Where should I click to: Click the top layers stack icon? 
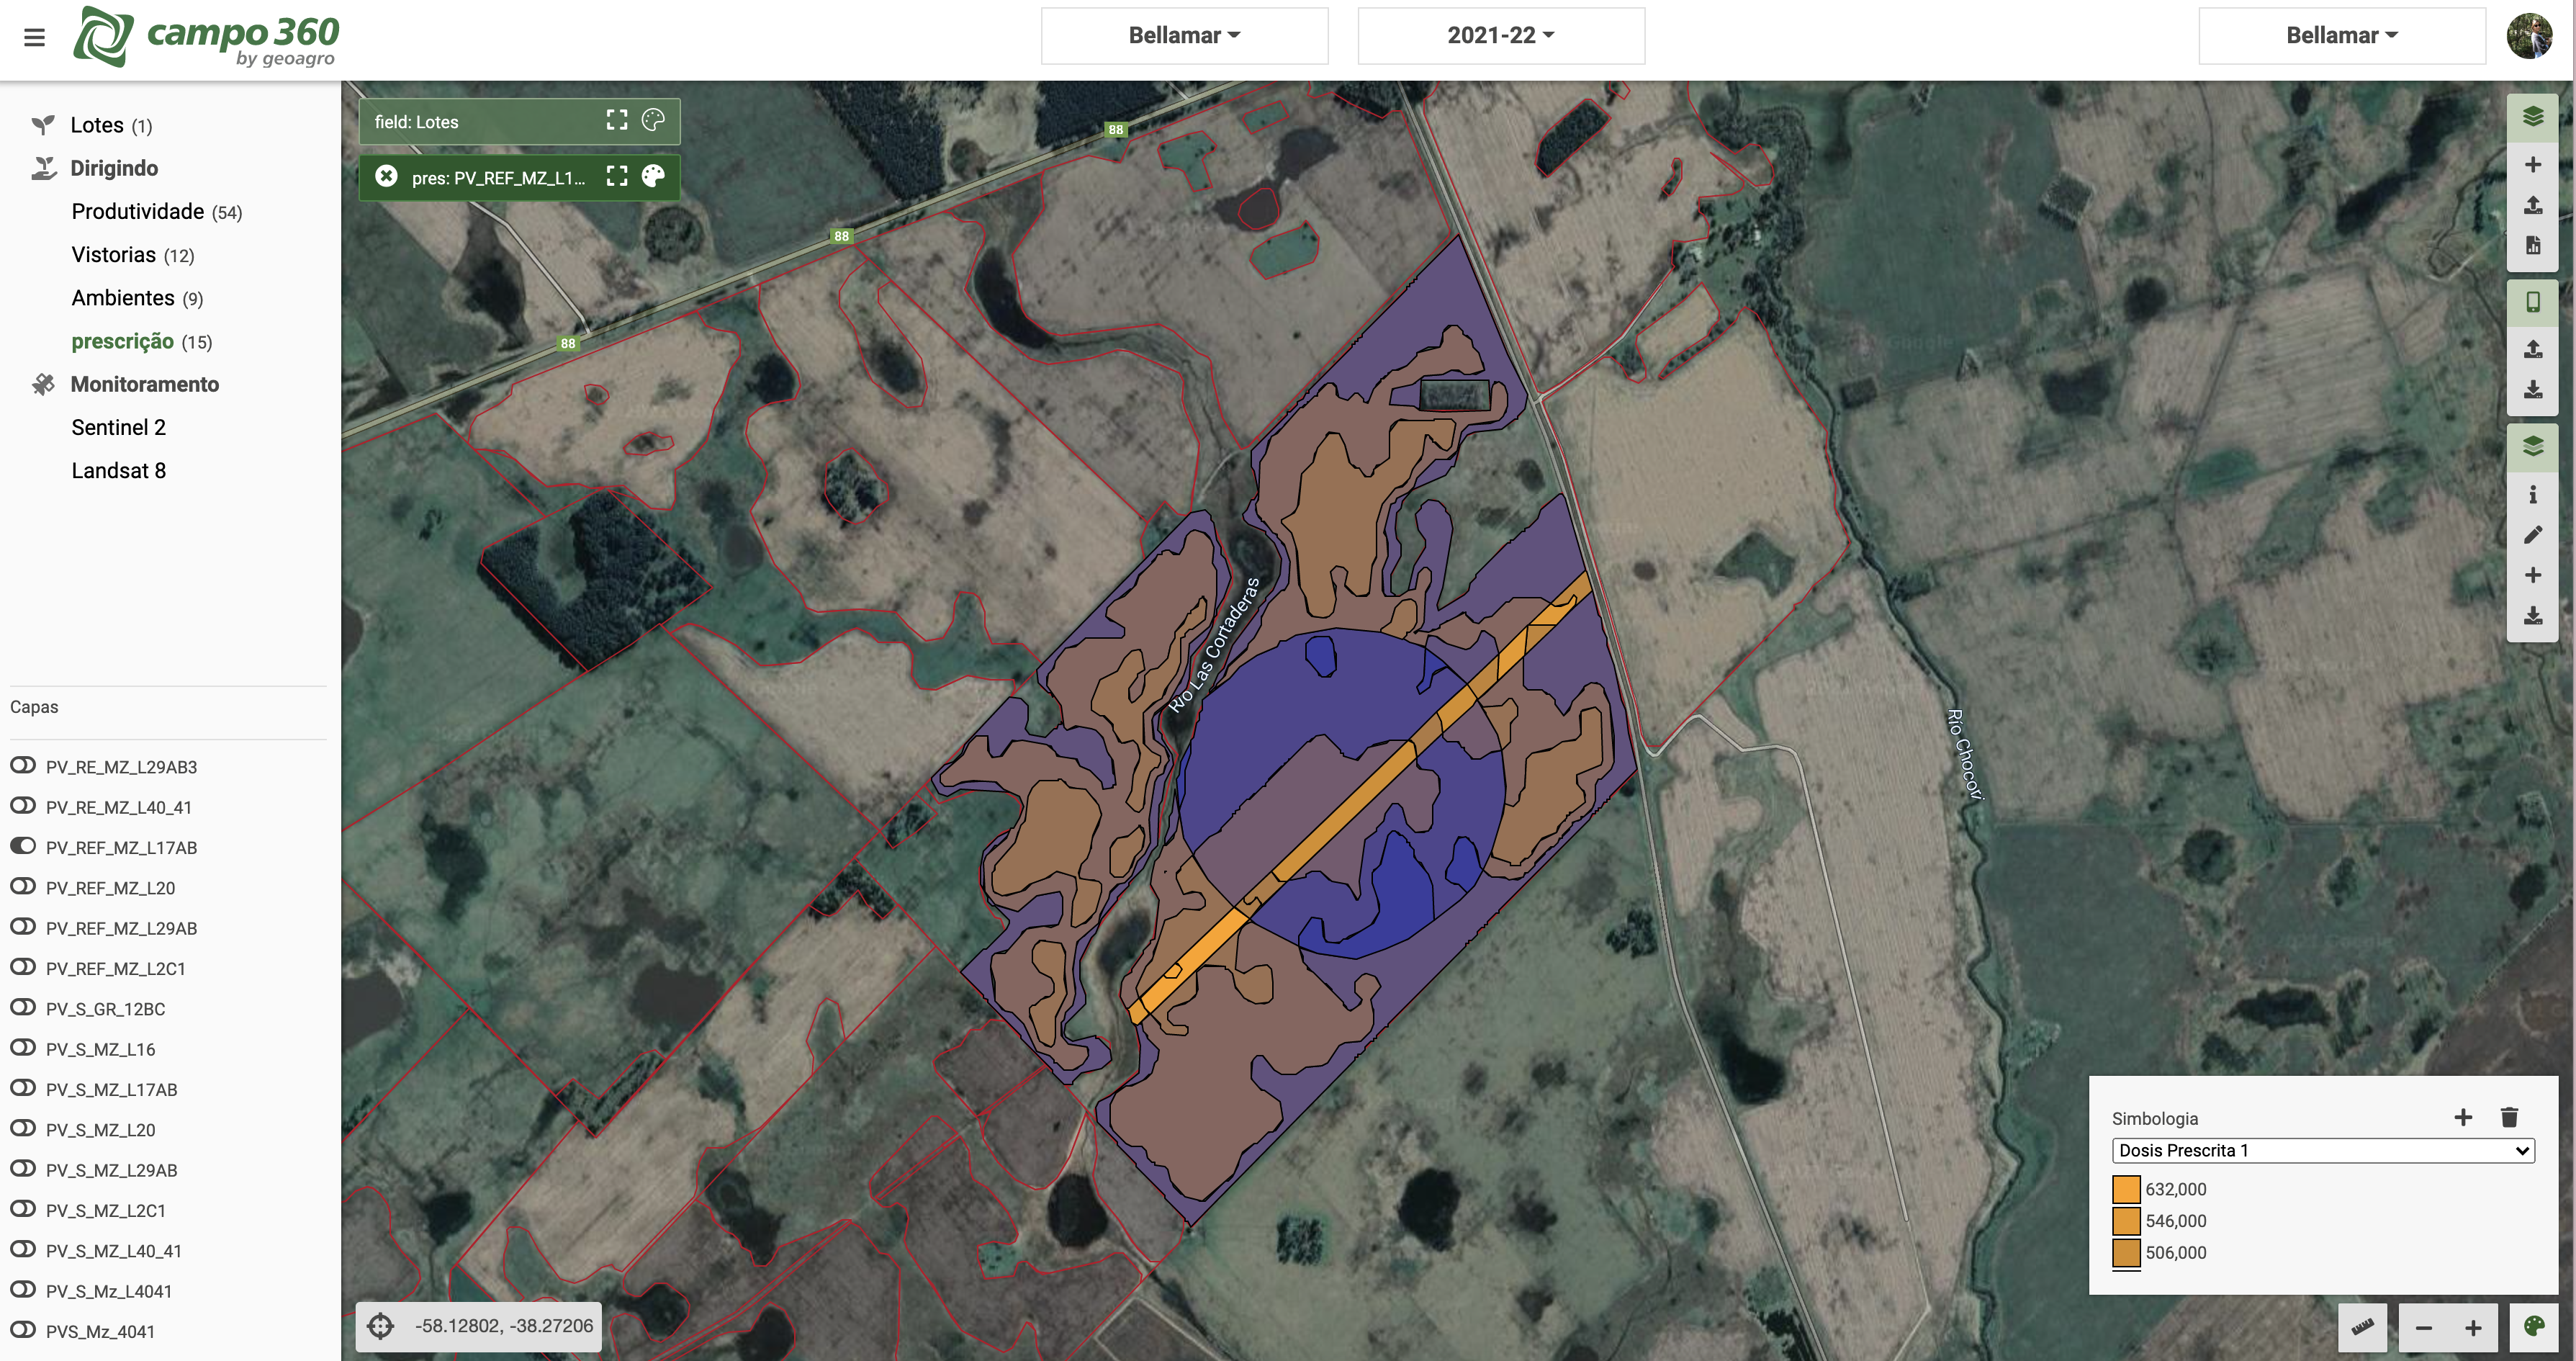click(2532, 117)
